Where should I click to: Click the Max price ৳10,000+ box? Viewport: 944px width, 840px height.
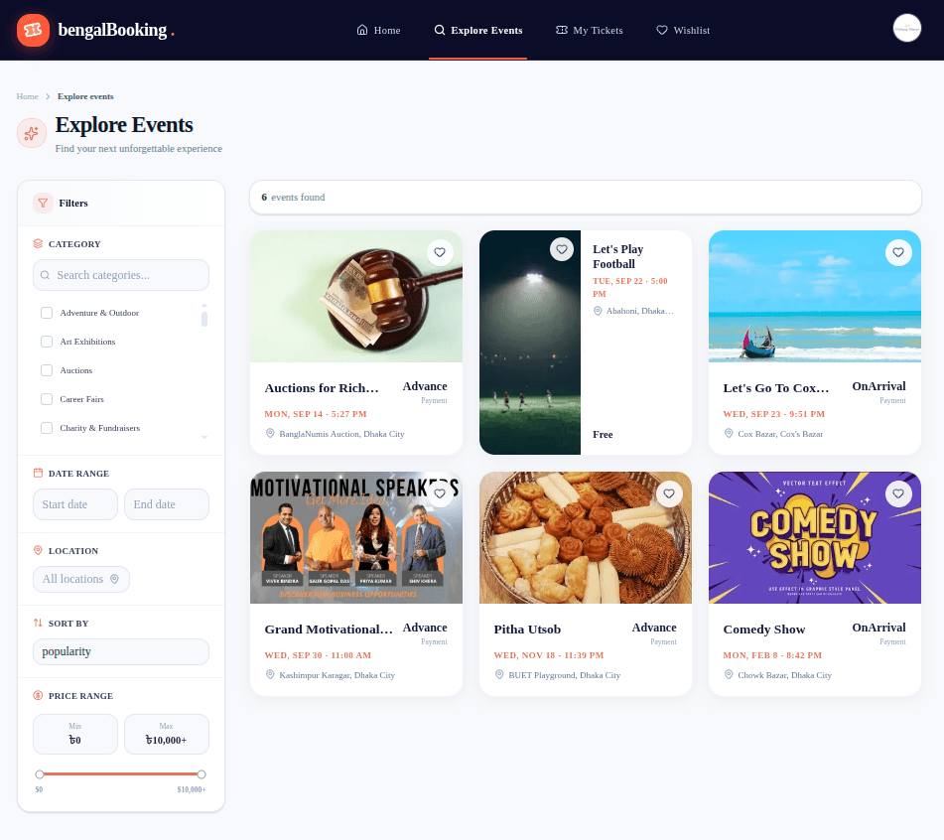167,734
